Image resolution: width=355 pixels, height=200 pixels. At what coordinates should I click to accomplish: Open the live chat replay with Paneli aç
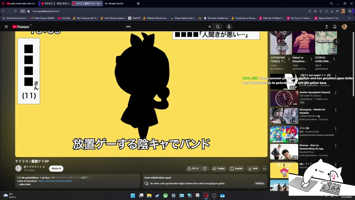pos(260,183)
